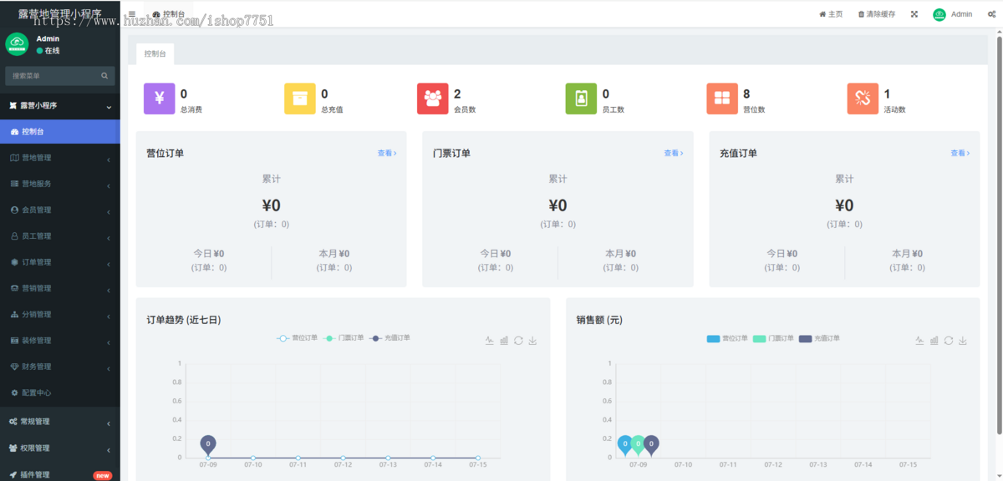Click the vertical page scrollbar
The image size is (1003, 481).
(999, 234)
